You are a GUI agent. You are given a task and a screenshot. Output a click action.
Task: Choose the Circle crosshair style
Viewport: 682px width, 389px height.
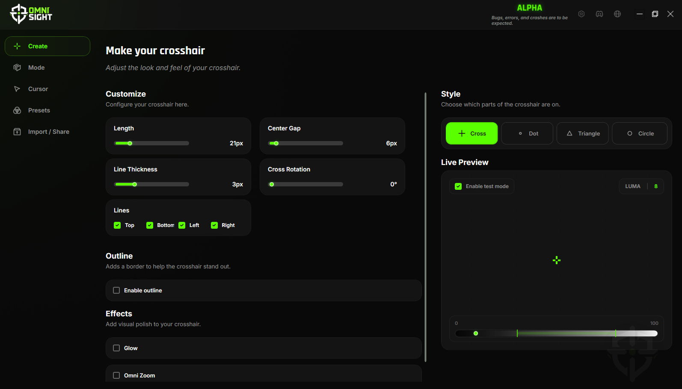click(640, 133)
